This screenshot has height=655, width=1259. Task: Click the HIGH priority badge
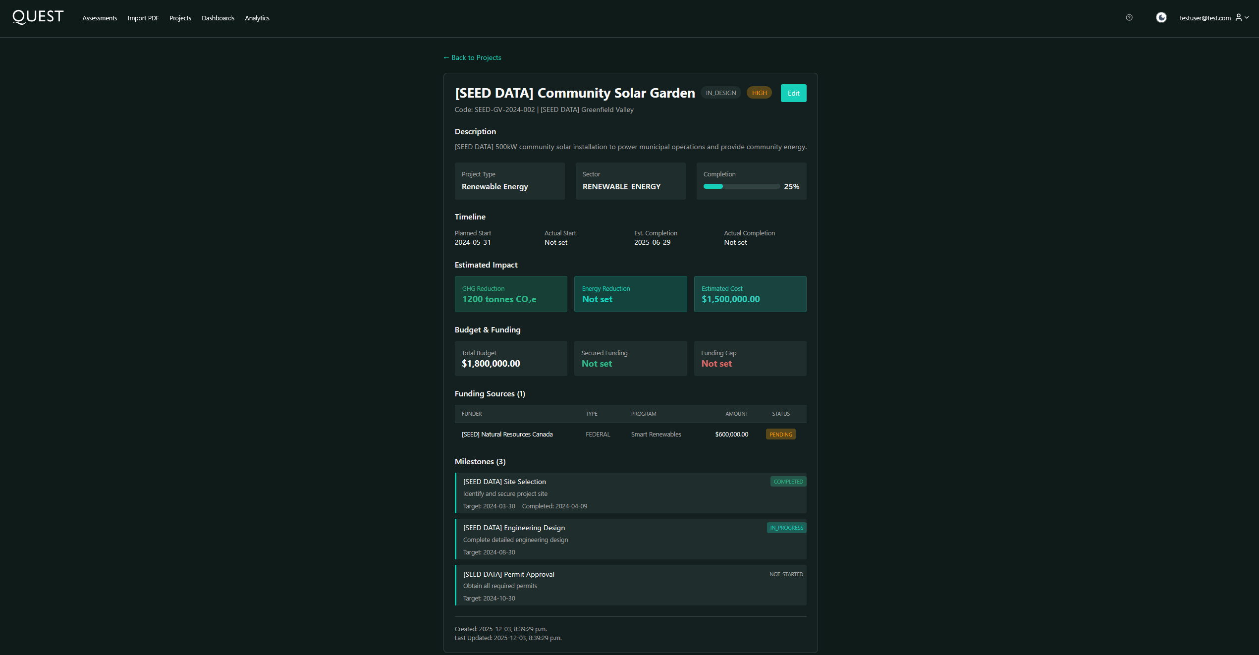click(x=759, y=93)
